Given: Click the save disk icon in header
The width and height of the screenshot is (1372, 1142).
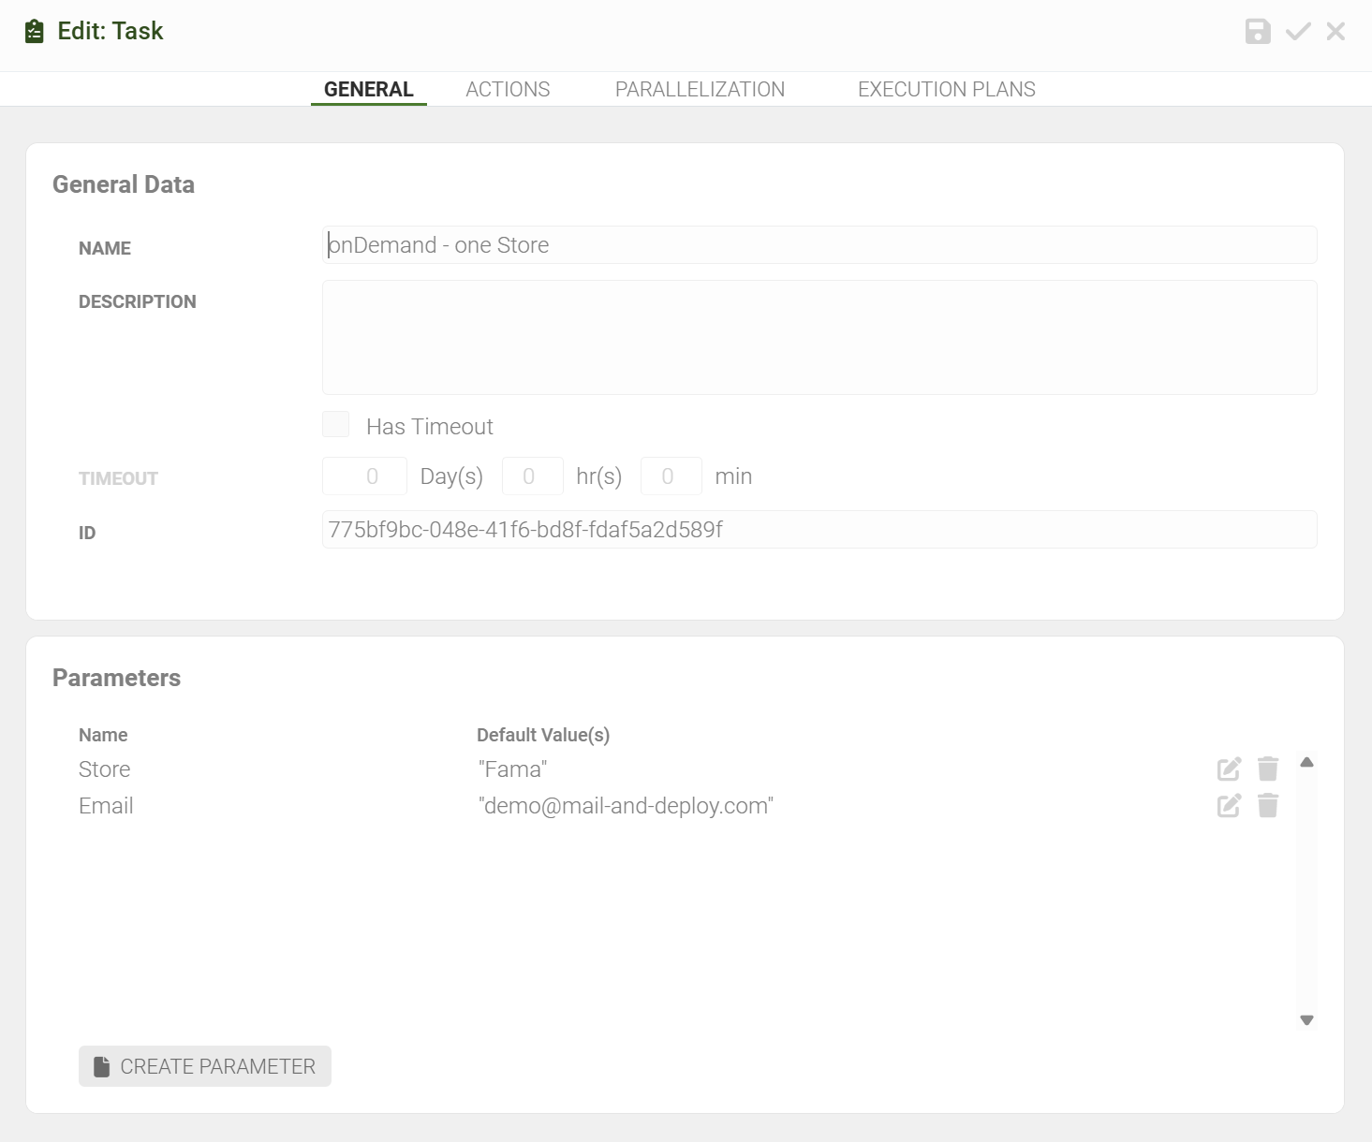Looking at the screenshot, I should 1257,32.
